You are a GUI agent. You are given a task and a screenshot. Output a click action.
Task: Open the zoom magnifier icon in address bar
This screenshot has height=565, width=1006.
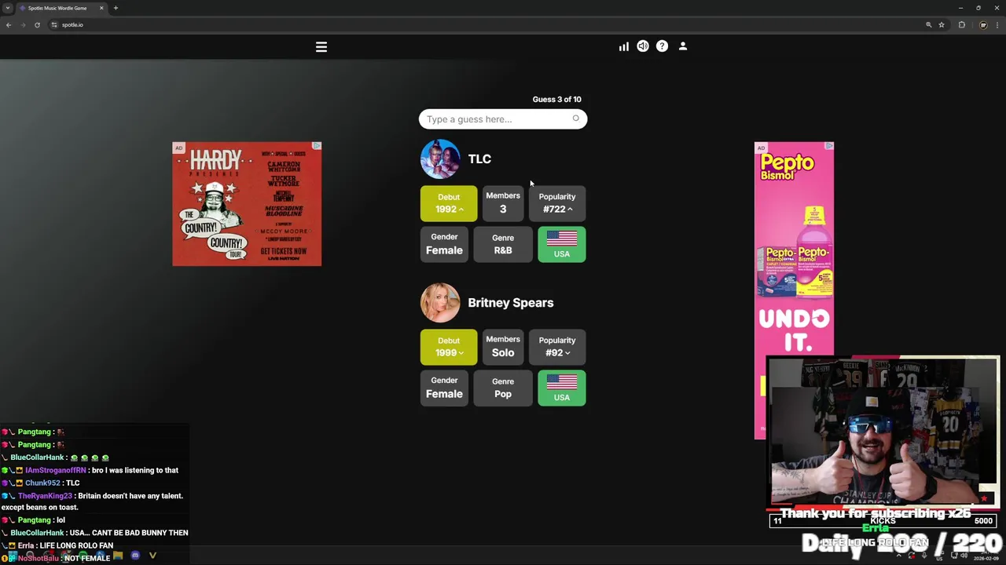928,25
